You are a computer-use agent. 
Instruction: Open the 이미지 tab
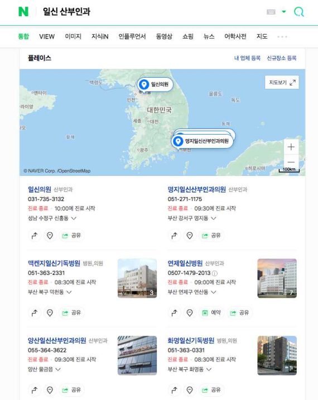73,36
